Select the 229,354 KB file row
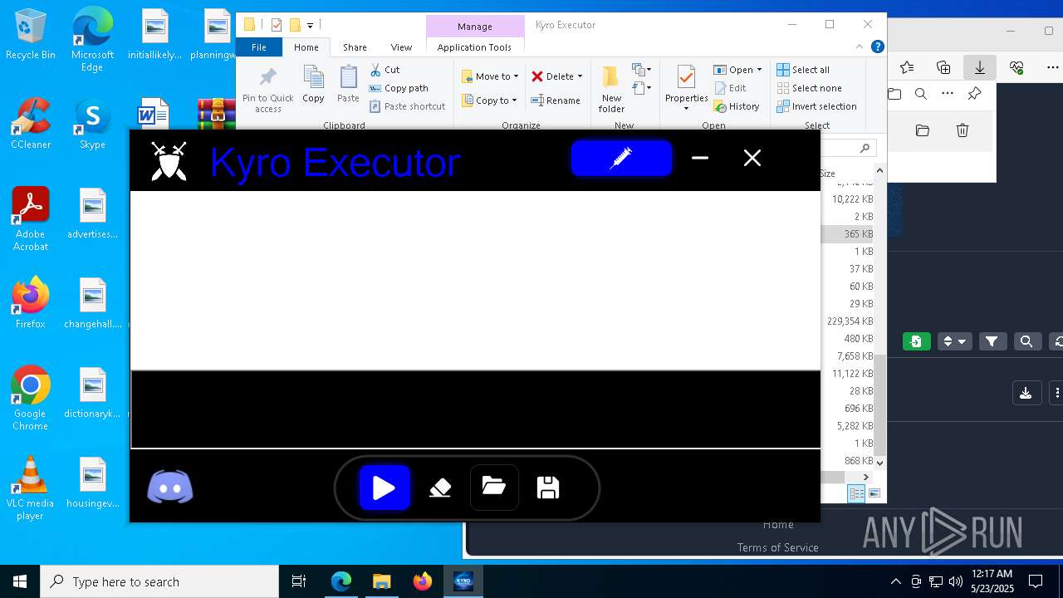Viewport: 1063px width, 598px height. tap(849, 321)
